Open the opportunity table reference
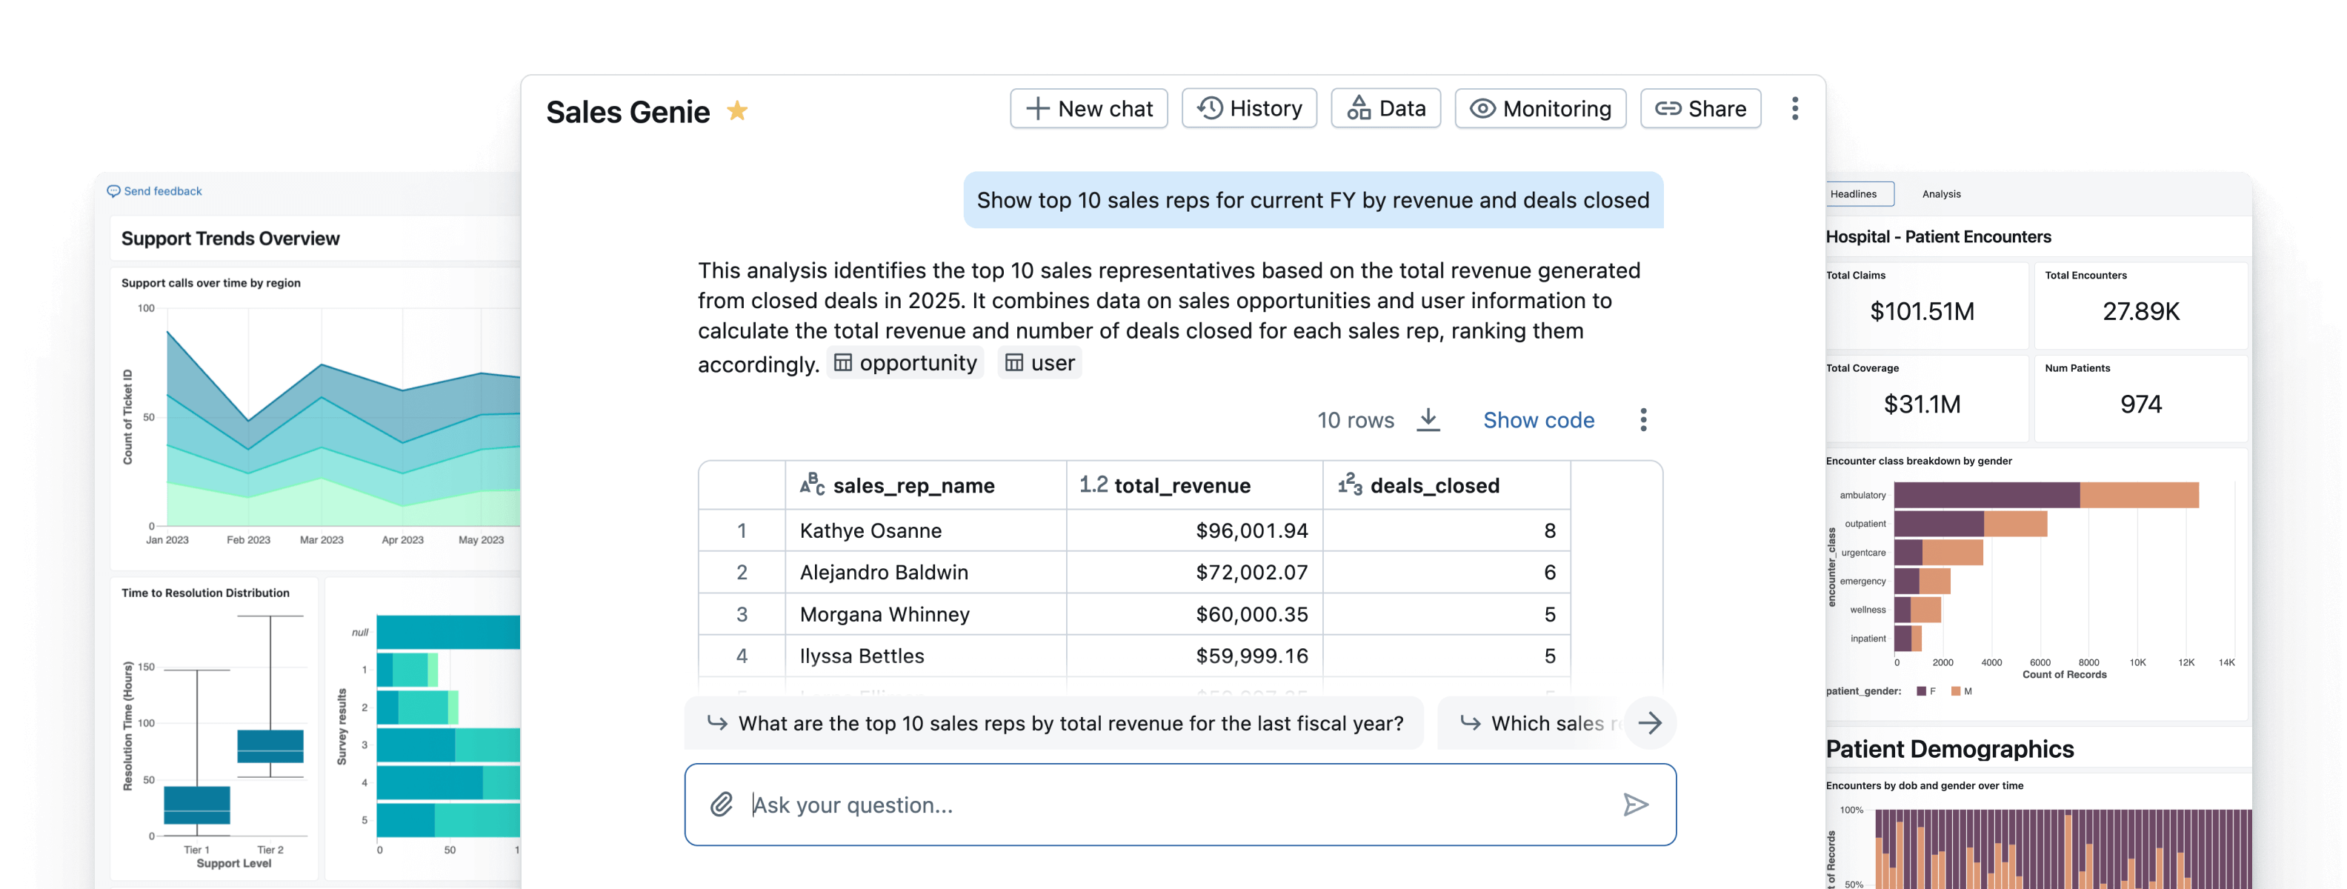Image resolution: width=2347 pixels, height=889 pixels. point(905,362)
